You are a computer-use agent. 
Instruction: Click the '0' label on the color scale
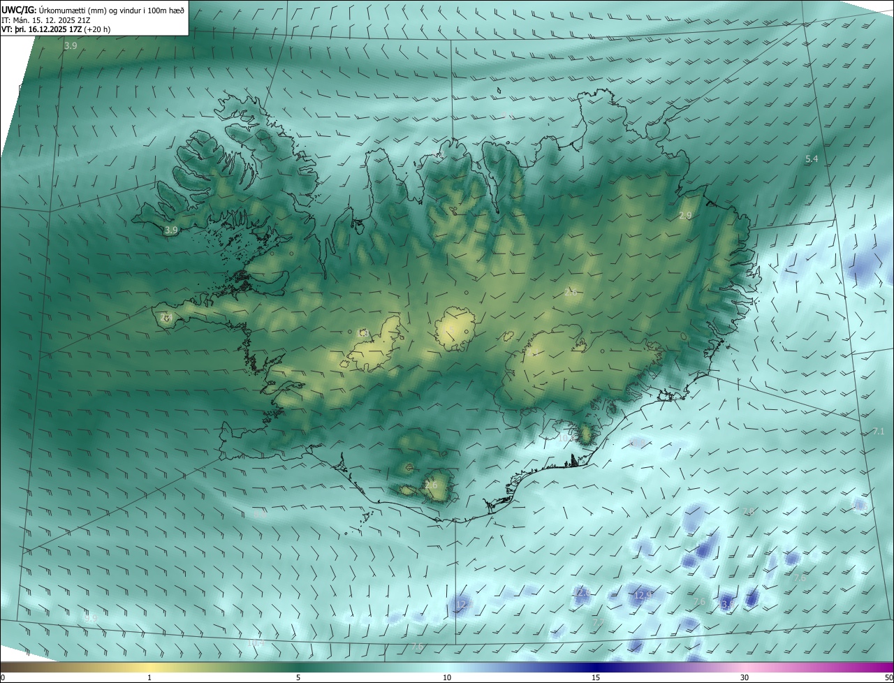(3, 677)
